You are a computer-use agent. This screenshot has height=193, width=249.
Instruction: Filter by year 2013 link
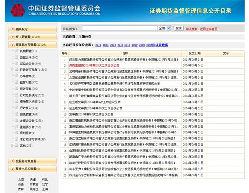point(106,45)
